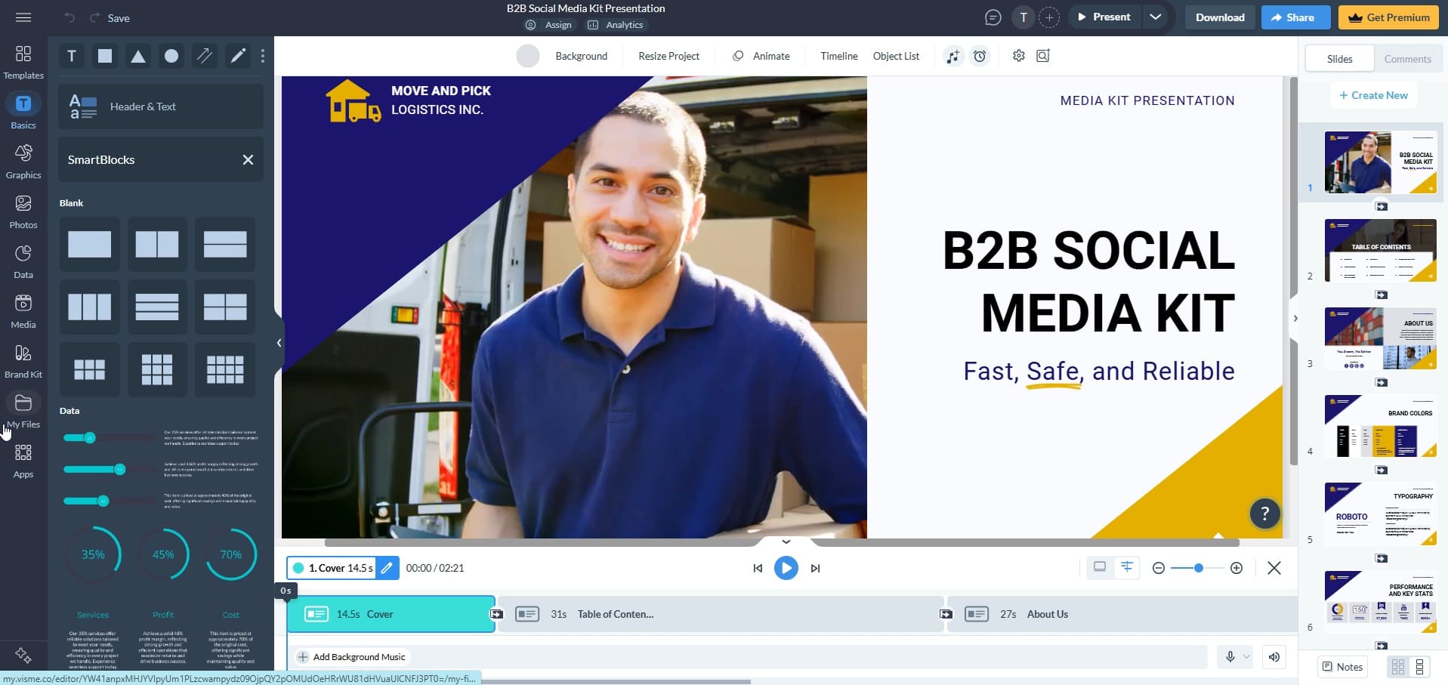Screen dimensions: 1448x685
Task: Click the microphone record voiceover icon
Action: (x=1230, y=657)
